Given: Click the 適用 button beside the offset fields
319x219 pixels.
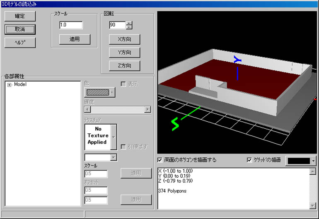Looking at the screenshot, I should pos(136,200).
